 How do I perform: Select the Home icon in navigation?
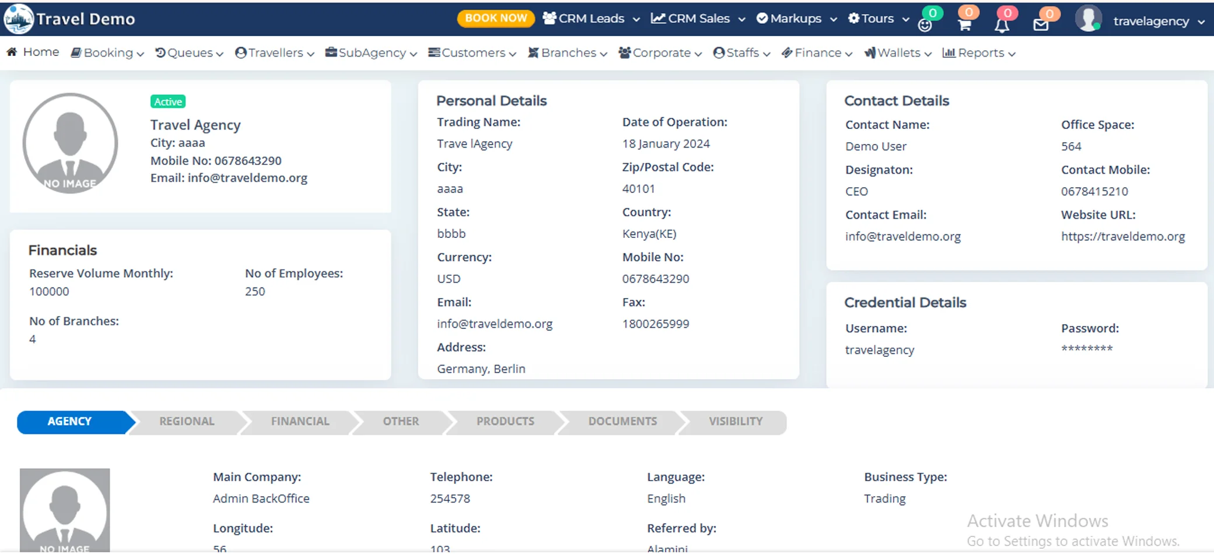pos(13,52)
